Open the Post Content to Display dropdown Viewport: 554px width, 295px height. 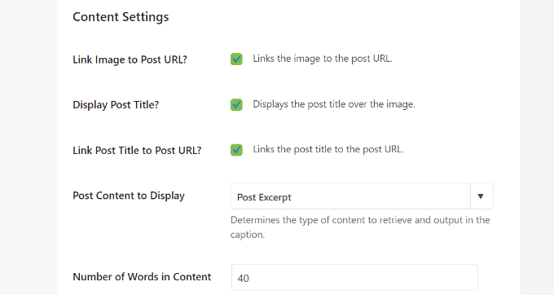pos(362,196)
